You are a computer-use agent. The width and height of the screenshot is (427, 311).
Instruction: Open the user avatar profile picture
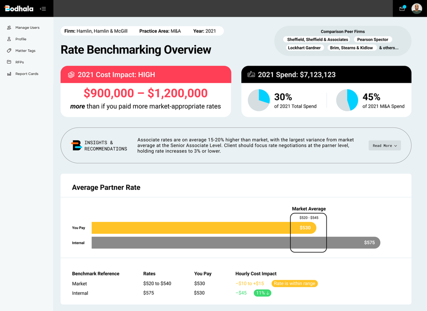coord(417,9)
